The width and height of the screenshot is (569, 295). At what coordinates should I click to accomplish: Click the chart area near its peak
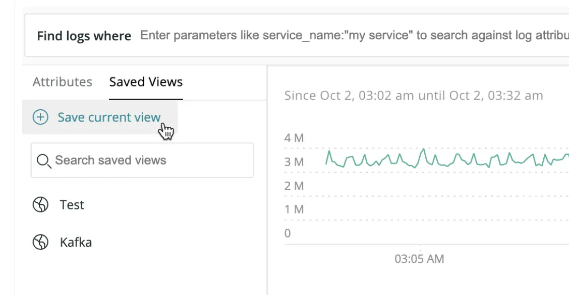(x=423, y=151)
